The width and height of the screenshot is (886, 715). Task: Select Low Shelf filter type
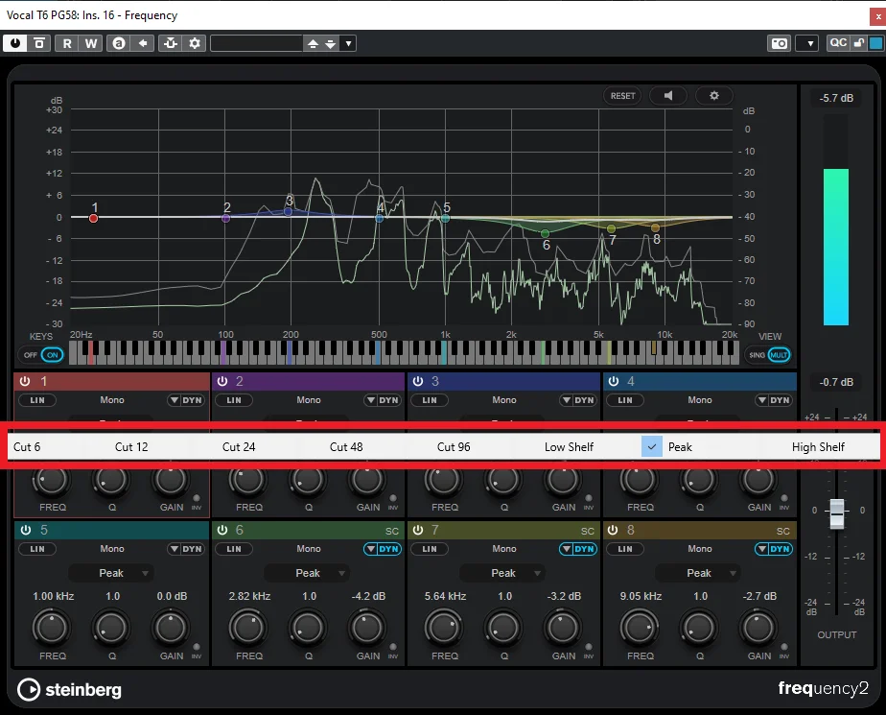coord(569,447)
